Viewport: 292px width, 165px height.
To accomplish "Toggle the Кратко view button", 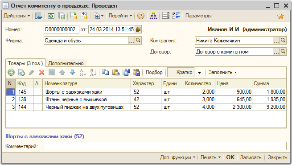I will coord(181,72).
